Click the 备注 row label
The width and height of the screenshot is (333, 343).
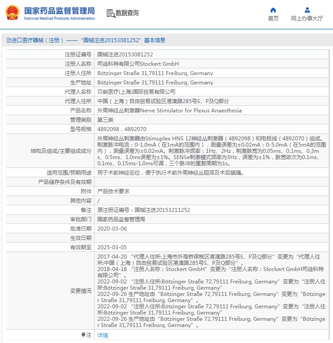(x=86, y=210)
